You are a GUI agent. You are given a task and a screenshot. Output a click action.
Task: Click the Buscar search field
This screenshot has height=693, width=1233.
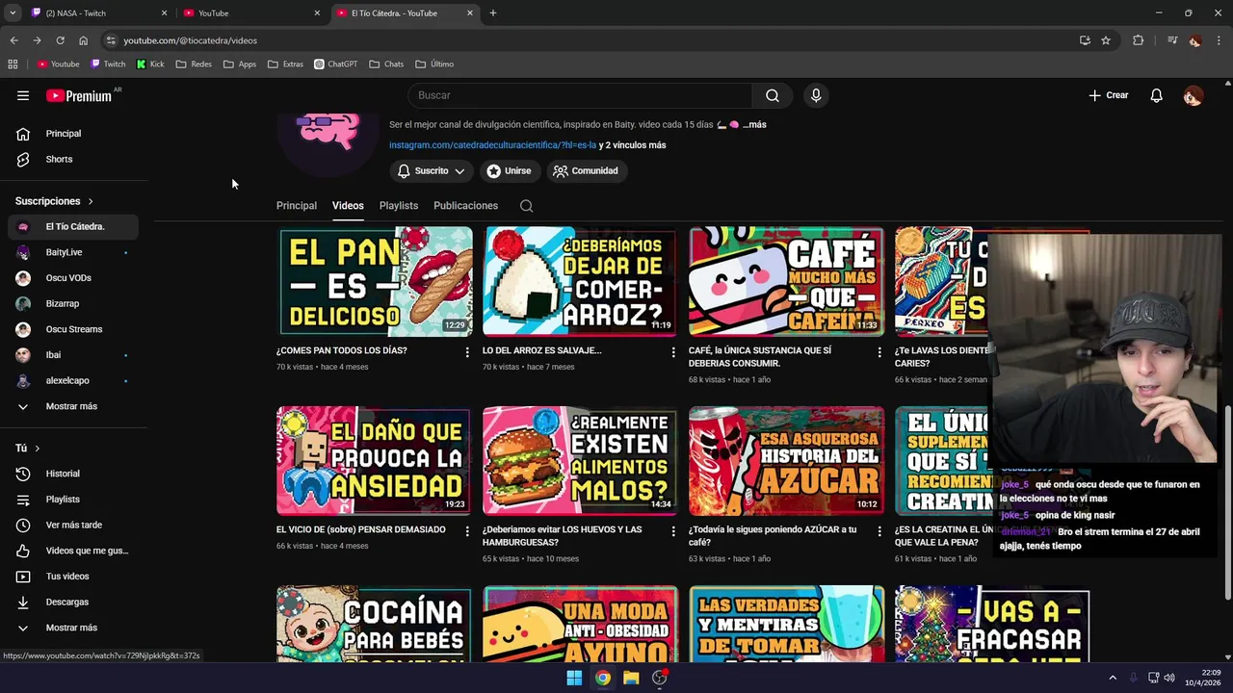coord(580,95)
